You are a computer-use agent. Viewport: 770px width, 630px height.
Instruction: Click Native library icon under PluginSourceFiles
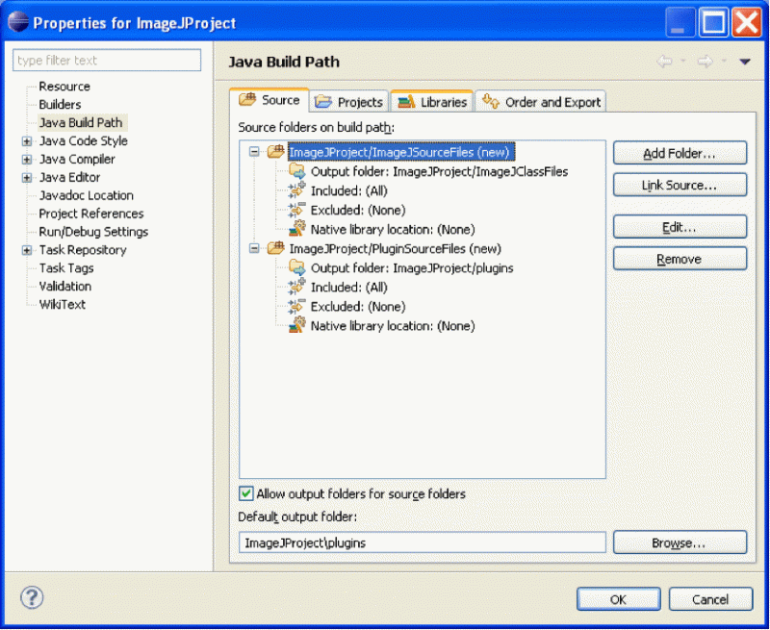(x=297, y=325)
